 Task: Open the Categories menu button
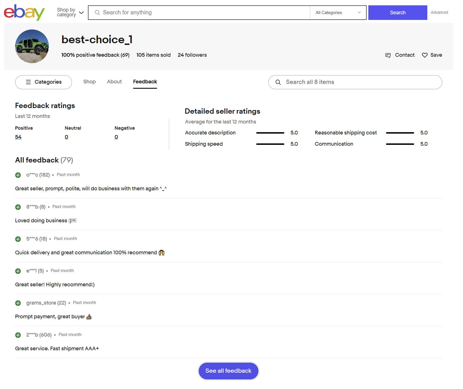[44, 82]
